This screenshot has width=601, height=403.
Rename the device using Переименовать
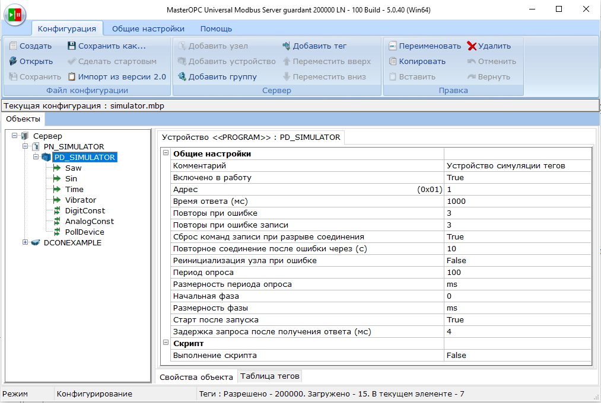click(x=424, y=46)
